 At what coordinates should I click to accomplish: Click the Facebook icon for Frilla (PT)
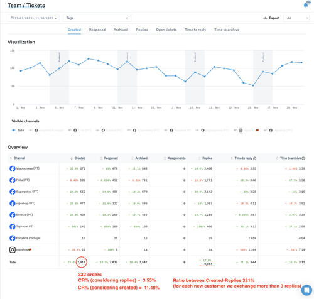click(13, 180)
